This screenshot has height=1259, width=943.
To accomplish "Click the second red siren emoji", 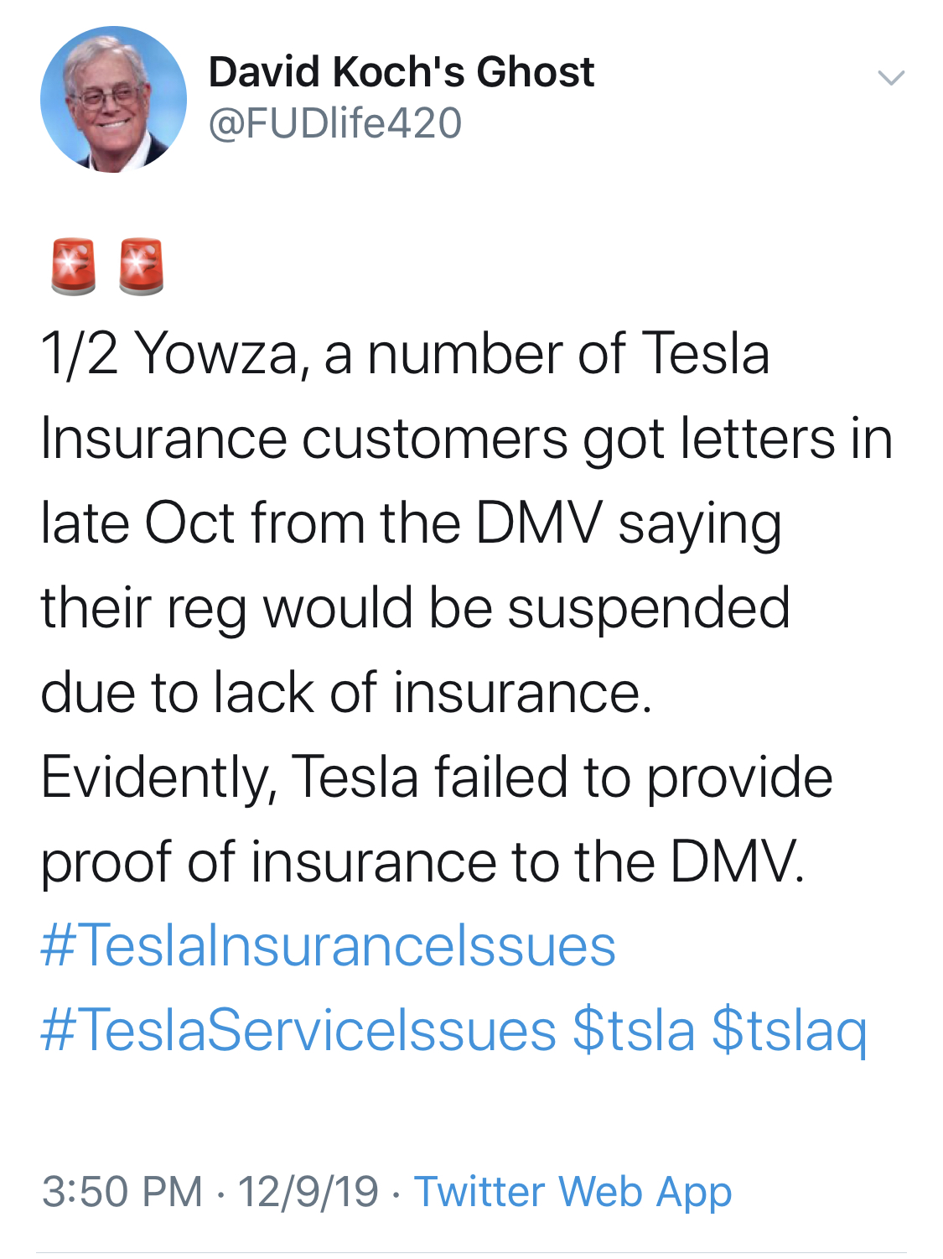I will point(141,267).
